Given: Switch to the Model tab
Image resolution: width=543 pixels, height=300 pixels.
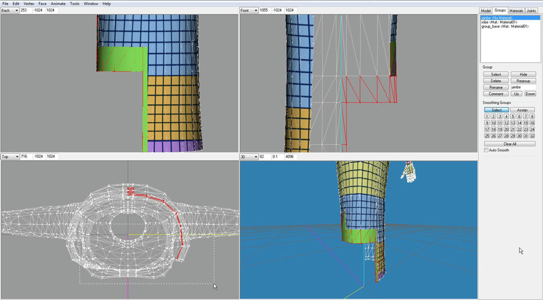Looking at the screenshot, I should 486,11.
